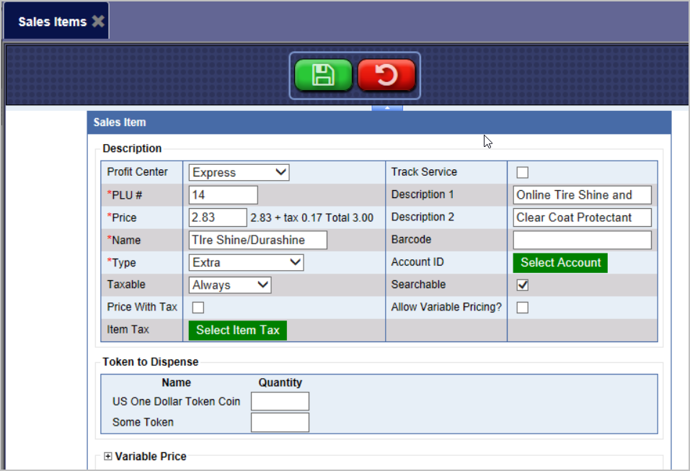Screen dimensions: 690x471
Task: Open the Taxable dropdown showing Always
Action: tap(230, 285)
